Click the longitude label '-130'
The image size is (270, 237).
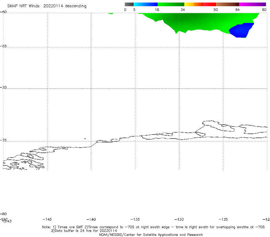179,219
